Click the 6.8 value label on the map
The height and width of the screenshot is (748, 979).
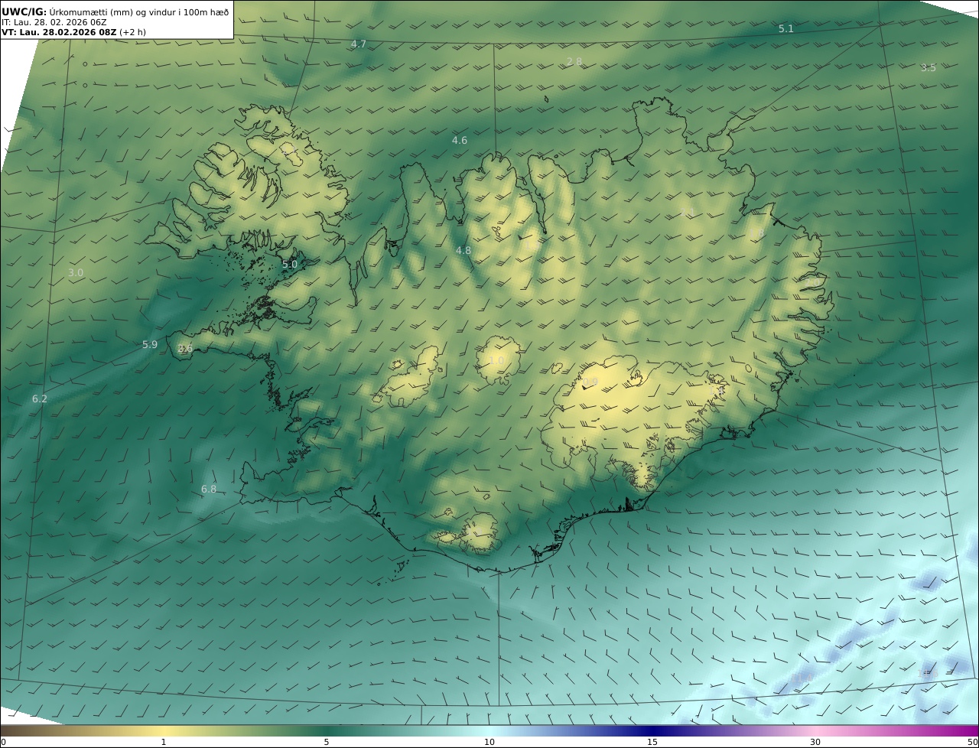[209, 489]
